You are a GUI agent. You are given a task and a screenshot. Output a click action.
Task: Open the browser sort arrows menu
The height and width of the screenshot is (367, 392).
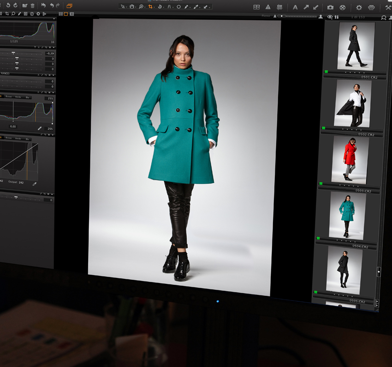coord(337,17)
